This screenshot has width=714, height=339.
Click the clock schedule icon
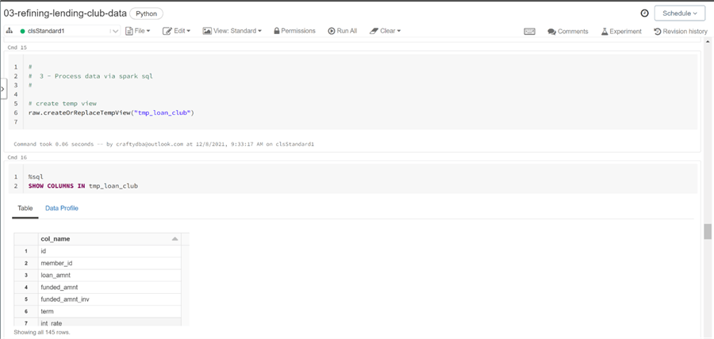tap(644, 13)
